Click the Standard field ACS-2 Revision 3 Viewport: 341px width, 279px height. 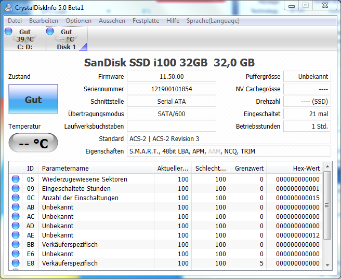click(x=229, y=138)
